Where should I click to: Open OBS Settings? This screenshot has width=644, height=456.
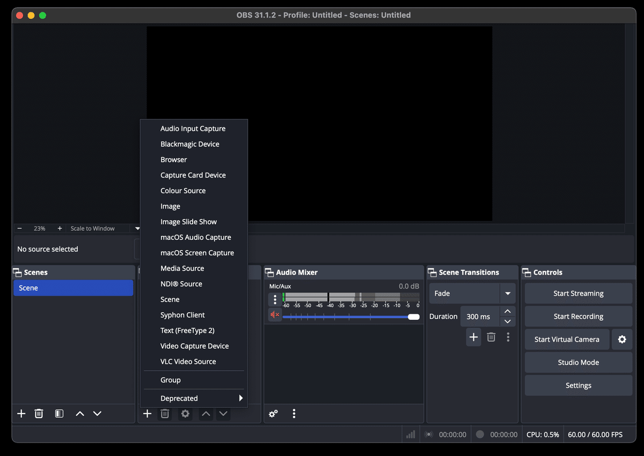(578, 385)
